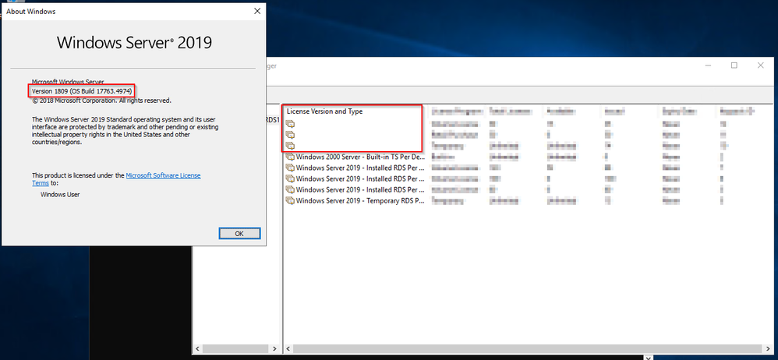Click the Windows User licensee text
Image resolution: width=778 pixels, height=360 pixels.
pos(60,194)
